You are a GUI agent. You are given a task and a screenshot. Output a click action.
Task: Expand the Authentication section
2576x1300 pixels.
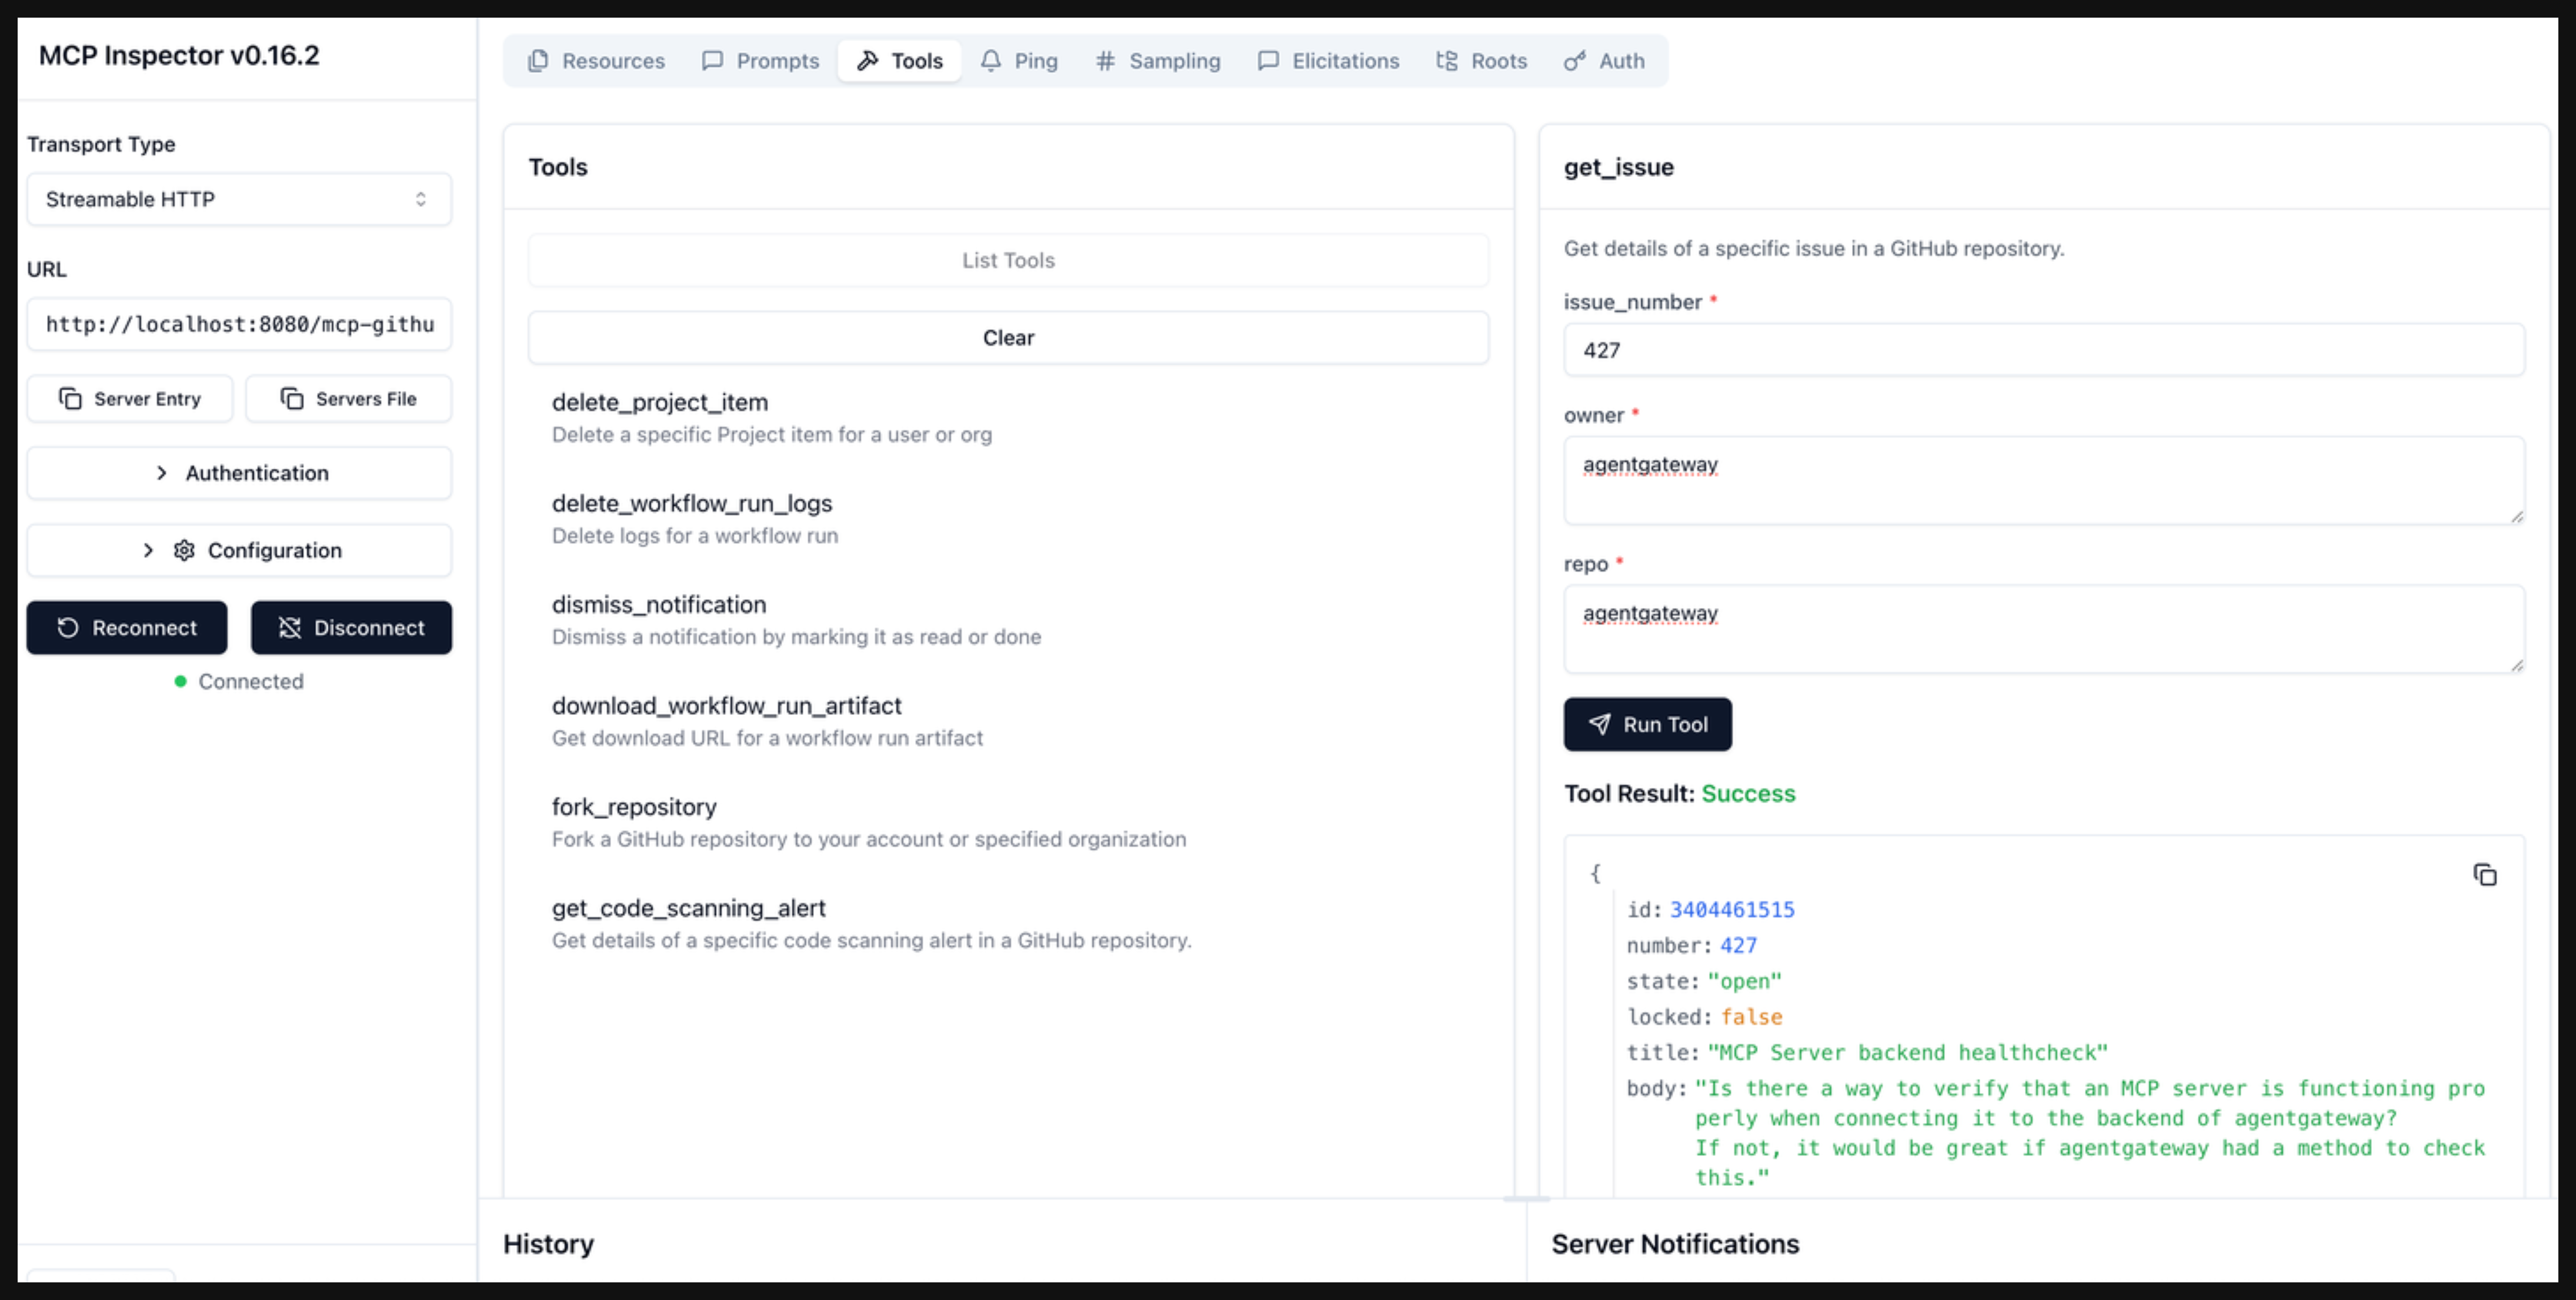coord(238,473)
